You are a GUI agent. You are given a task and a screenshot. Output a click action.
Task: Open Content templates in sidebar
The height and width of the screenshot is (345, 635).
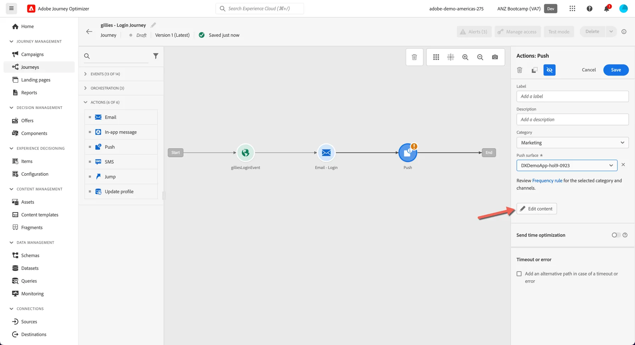tap(39, 215)
